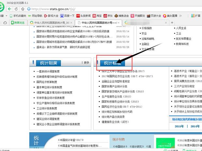Open the 批发和零售业 category link

pos(183,39)
